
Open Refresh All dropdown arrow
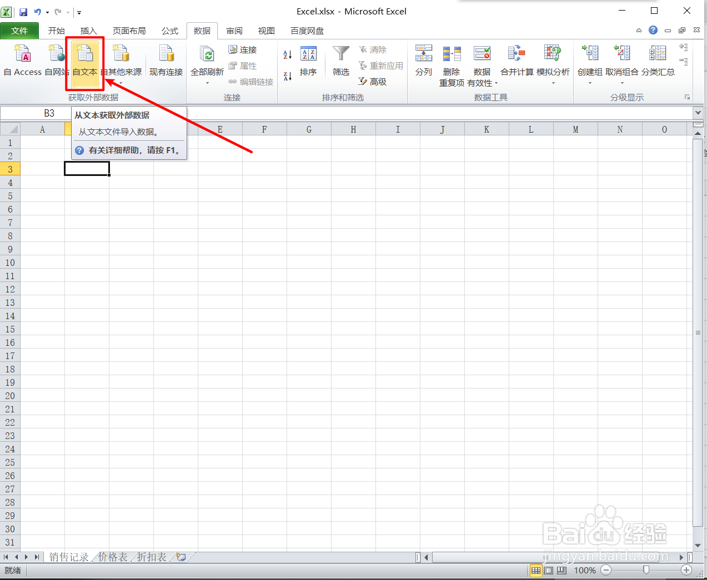pos(207,83)
